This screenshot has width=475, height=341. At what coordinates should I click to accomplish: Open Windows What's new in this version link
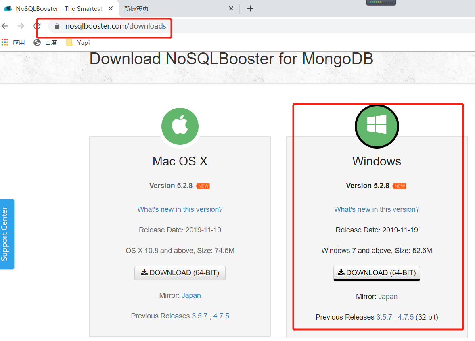tap(377, 209)
